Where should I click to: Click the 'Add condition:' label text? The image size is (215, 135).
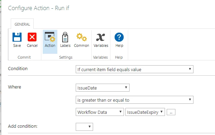(x=23, y=126)
